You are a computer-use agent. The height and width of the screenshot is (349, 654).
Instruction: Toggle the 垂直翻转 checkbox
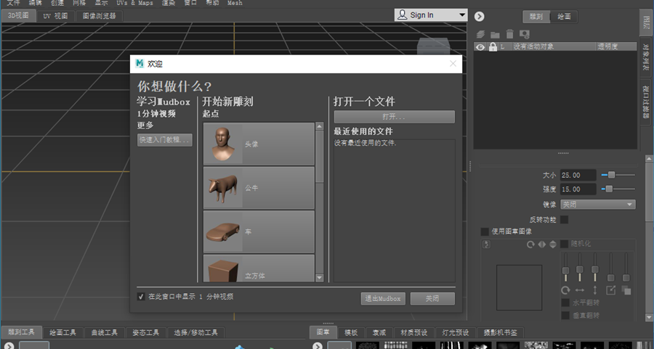(565, 316)
